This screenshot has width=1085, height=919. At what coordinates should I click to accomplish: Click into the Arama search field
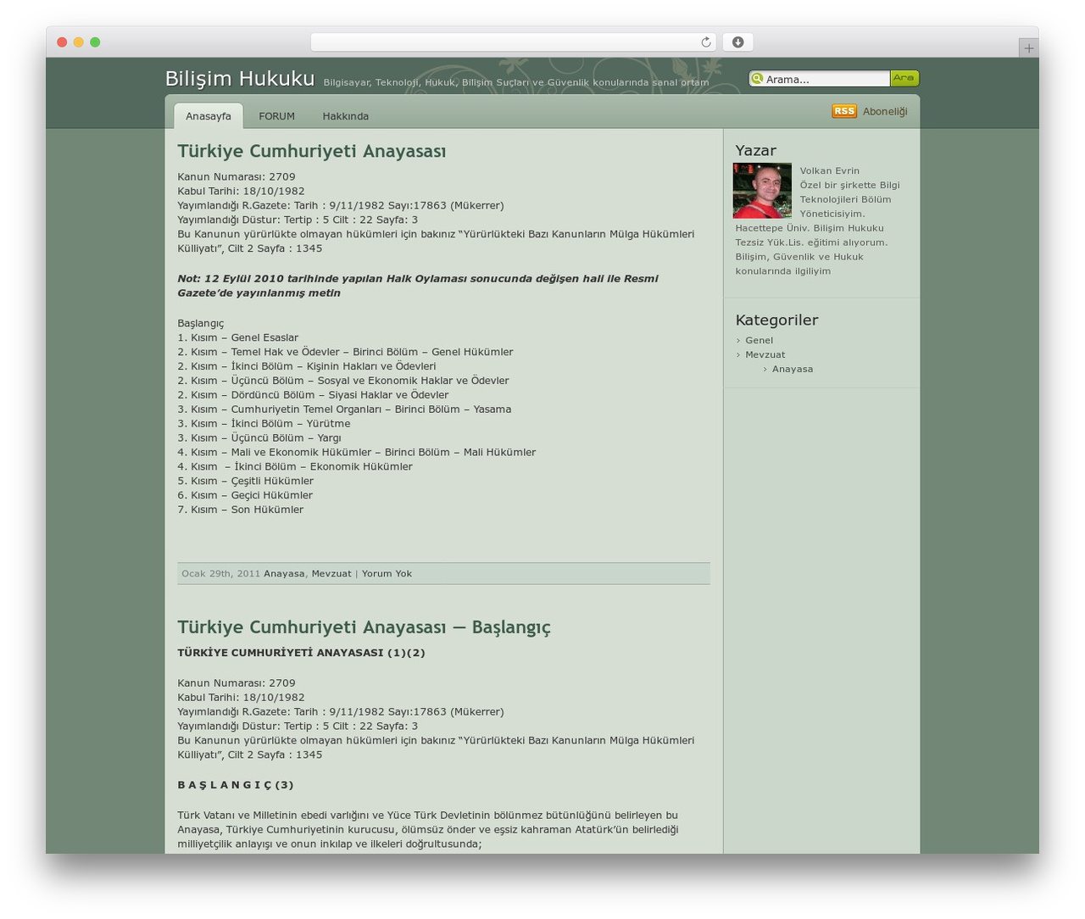[826, 79]
